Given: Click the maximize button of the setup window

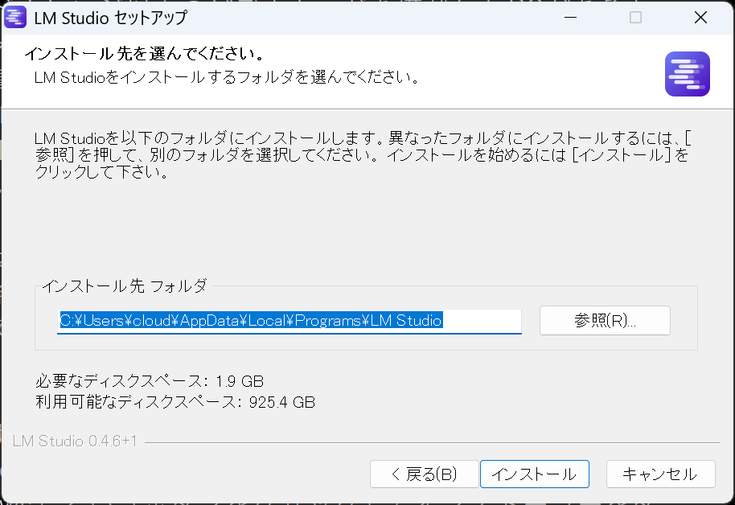Looking at the screenshot, I should (634, 17).
